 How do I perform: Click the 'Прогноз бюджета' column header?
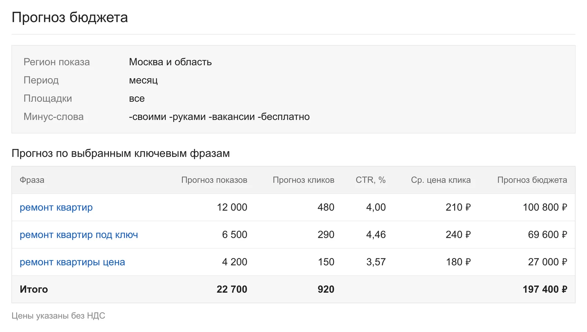(532, 180)
